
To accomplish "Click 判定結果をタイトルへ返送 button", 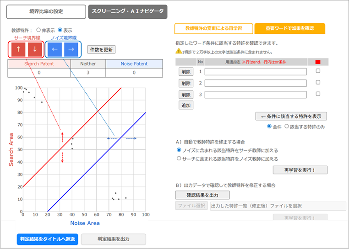I will click(x=47, y=239).
